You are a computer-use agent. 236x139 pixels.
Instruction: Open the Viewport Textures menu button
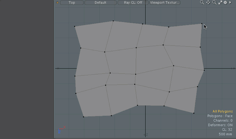pos(165,3)
